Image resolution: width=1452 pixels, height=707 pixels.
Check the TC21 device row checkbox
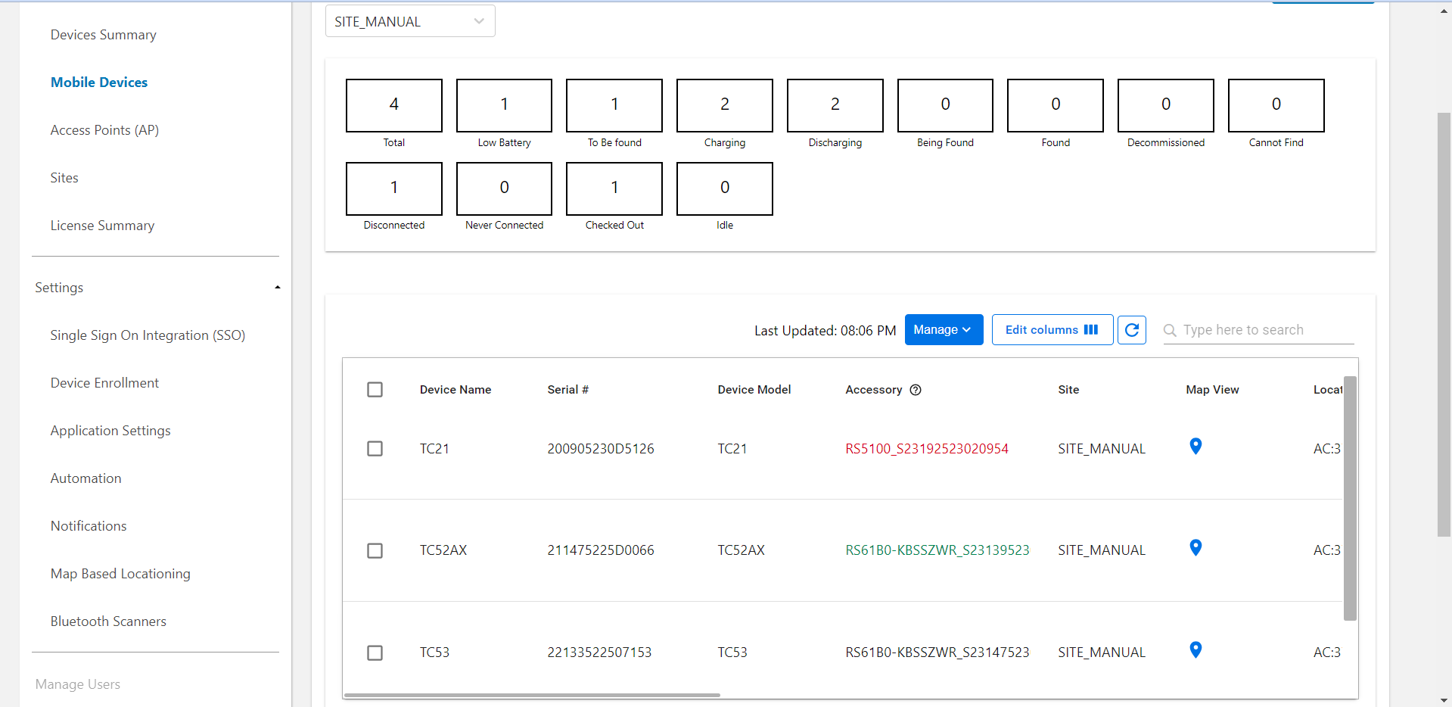tap(375, 449)
